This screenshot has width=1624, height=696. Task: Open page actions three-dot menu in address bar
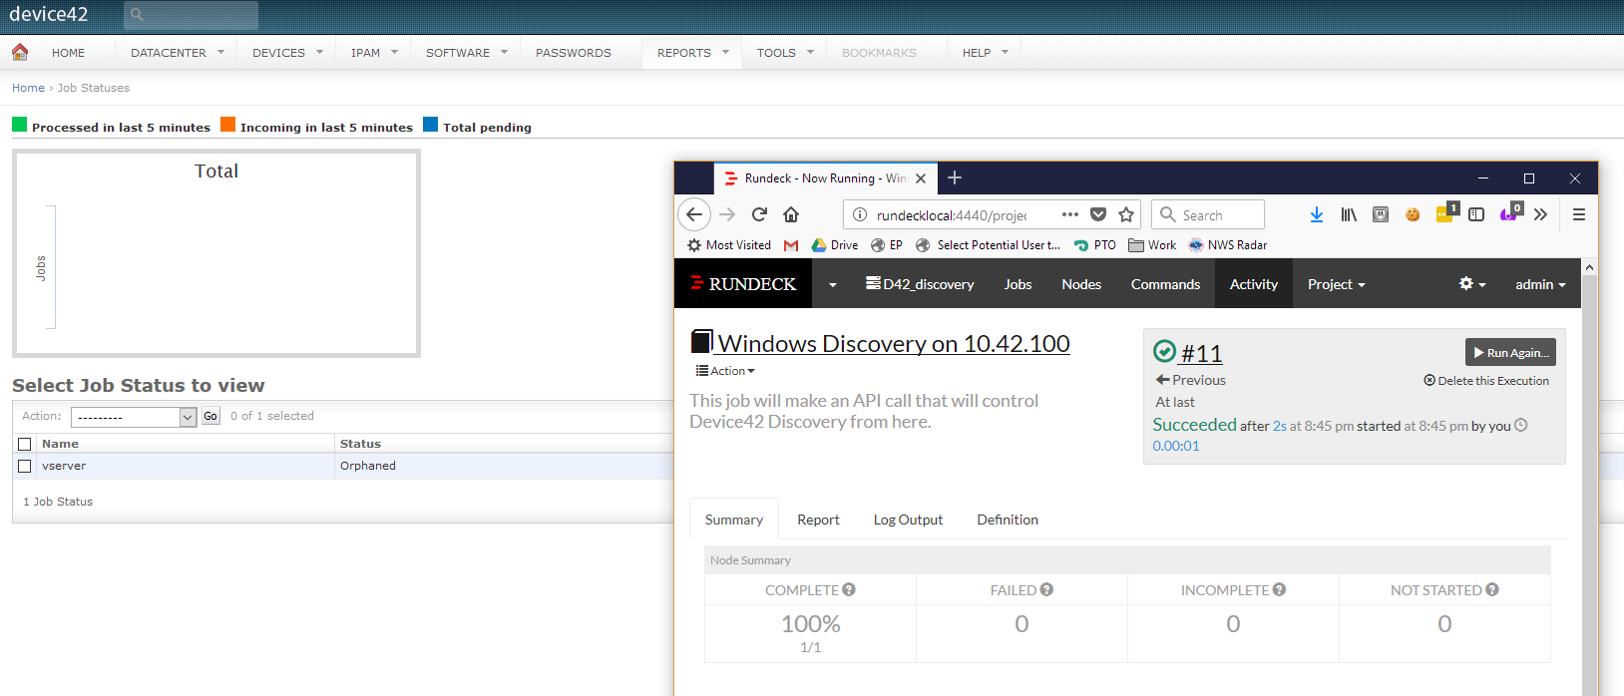1070,214
